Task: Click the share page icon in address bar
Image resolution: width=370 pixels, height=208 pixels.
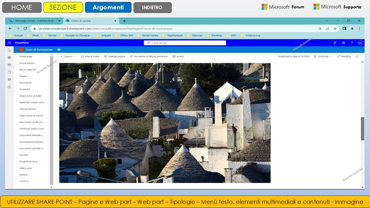Action: click(x=327, y=28)
